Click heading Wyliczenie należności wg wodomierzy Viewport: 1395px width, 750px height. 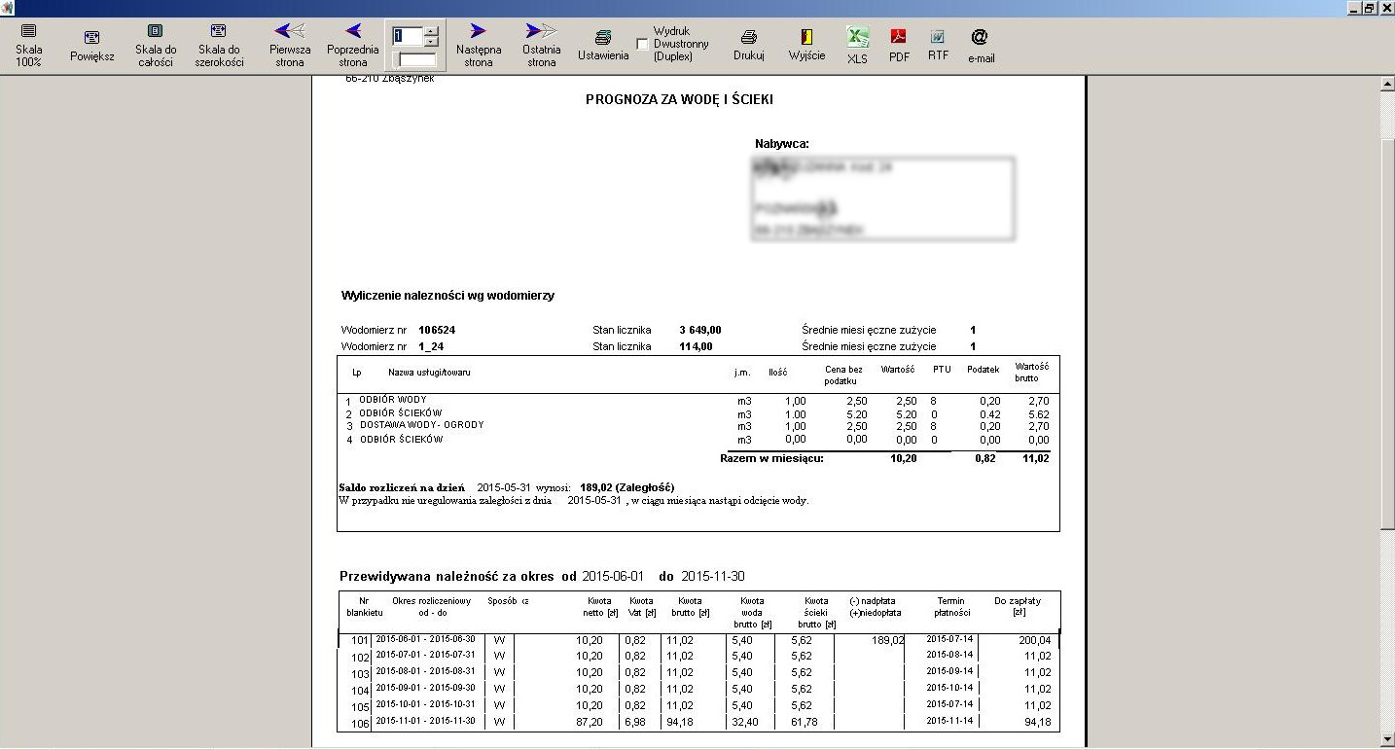(x=447, y=295)
